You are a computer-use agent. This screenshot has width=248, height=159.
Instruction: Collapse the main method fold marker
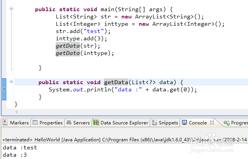(x=11, y=8)
